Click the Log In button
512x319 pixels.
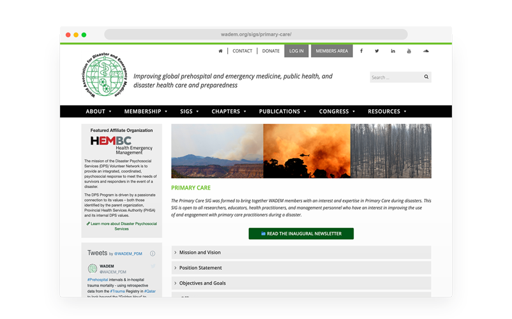pos(296,51)
